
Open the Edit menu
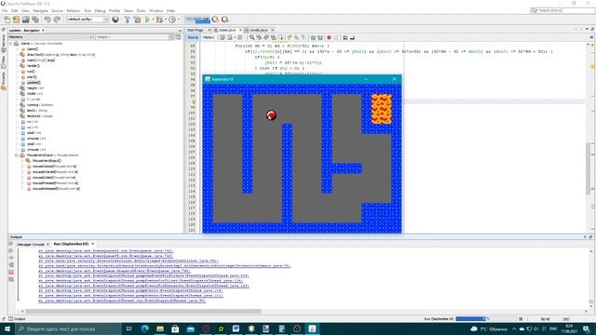(15, 10)
